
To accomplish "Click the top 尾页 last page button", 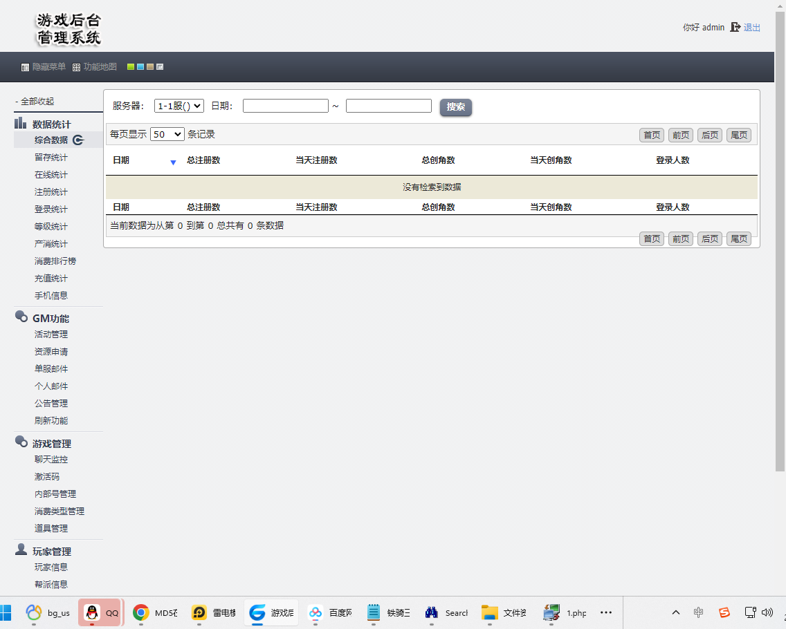I will (738, 135).
